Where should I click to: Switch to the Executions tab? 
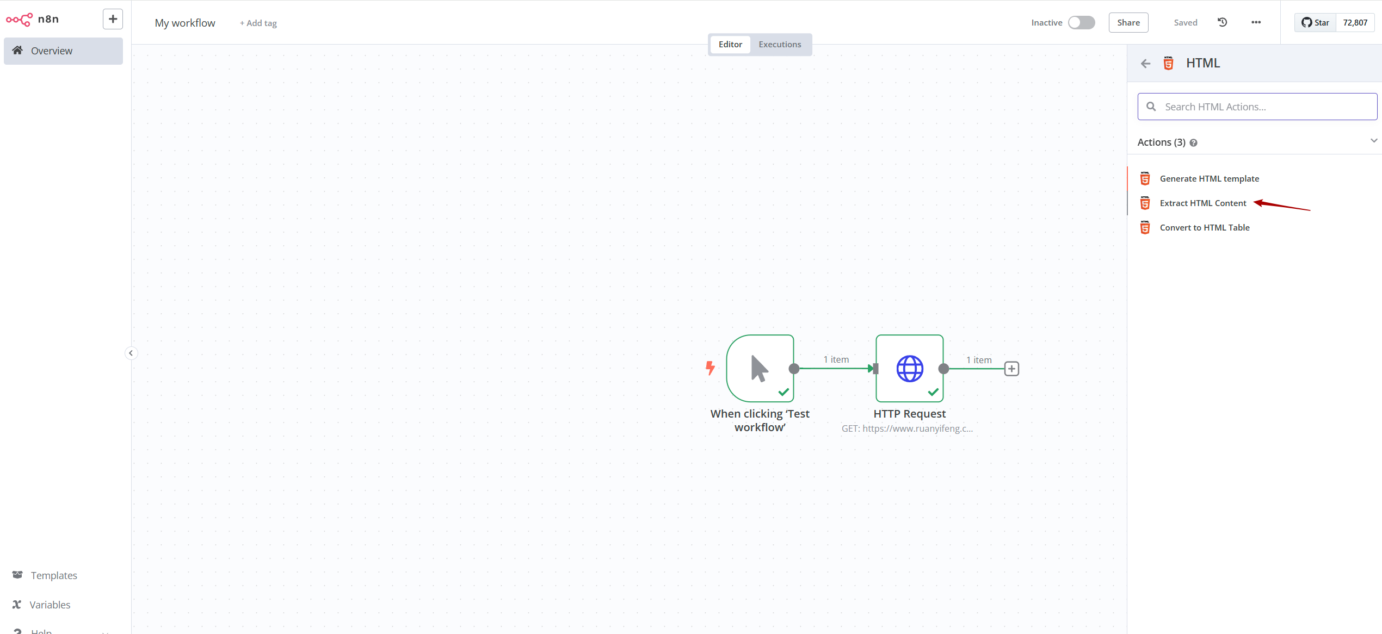[x=779, y=45]
